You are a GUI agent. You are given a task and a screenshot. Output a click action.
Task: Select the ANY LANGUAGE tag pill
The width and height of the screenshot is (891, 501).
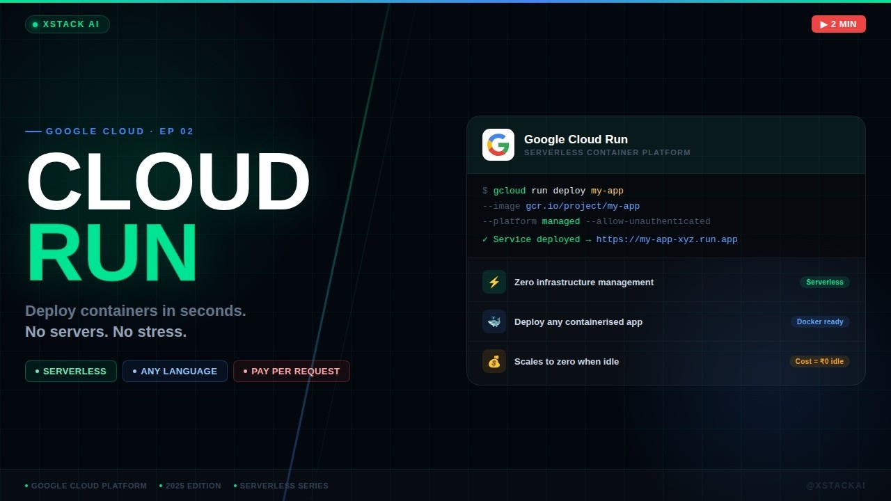(x=175, y=372)
